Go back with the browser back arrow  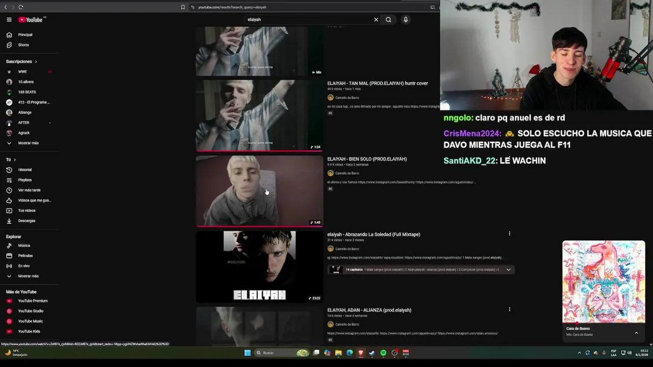pos(6,7)
